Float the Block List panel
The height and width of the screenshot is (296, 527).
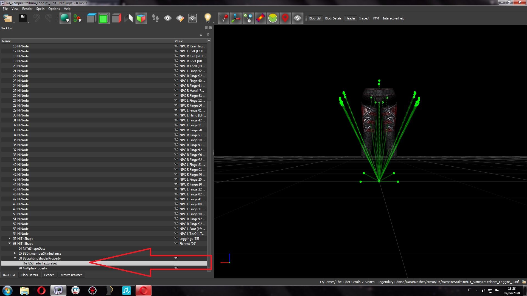206,28
